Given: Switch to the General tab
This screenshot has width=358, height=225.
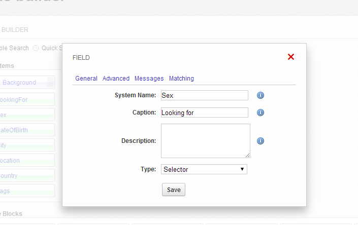Looking at the screenshot, I should coord(86,79).
